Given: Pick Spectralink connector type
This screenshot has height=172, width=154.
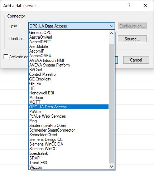Looking at the screenshot, I should [69, 153].
